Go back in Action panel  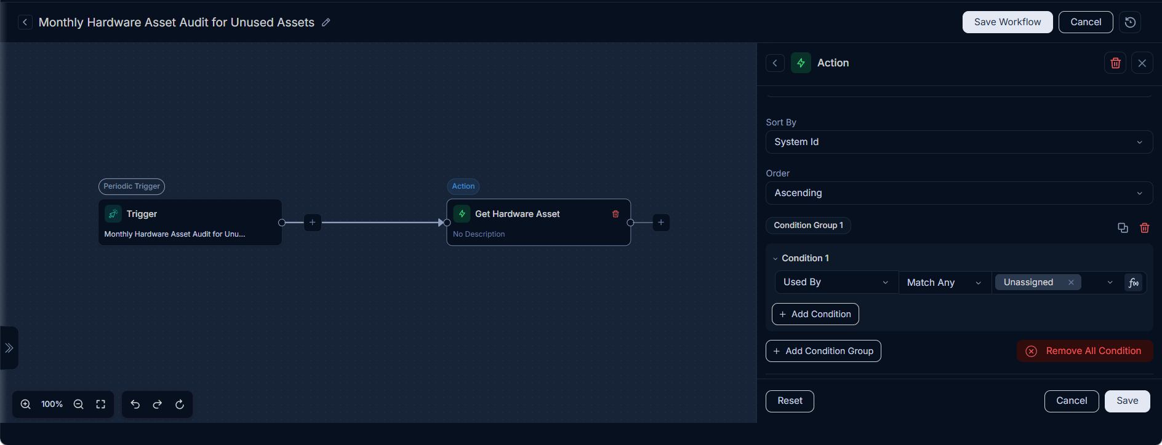pyautogui.click(x=775, y=63)
